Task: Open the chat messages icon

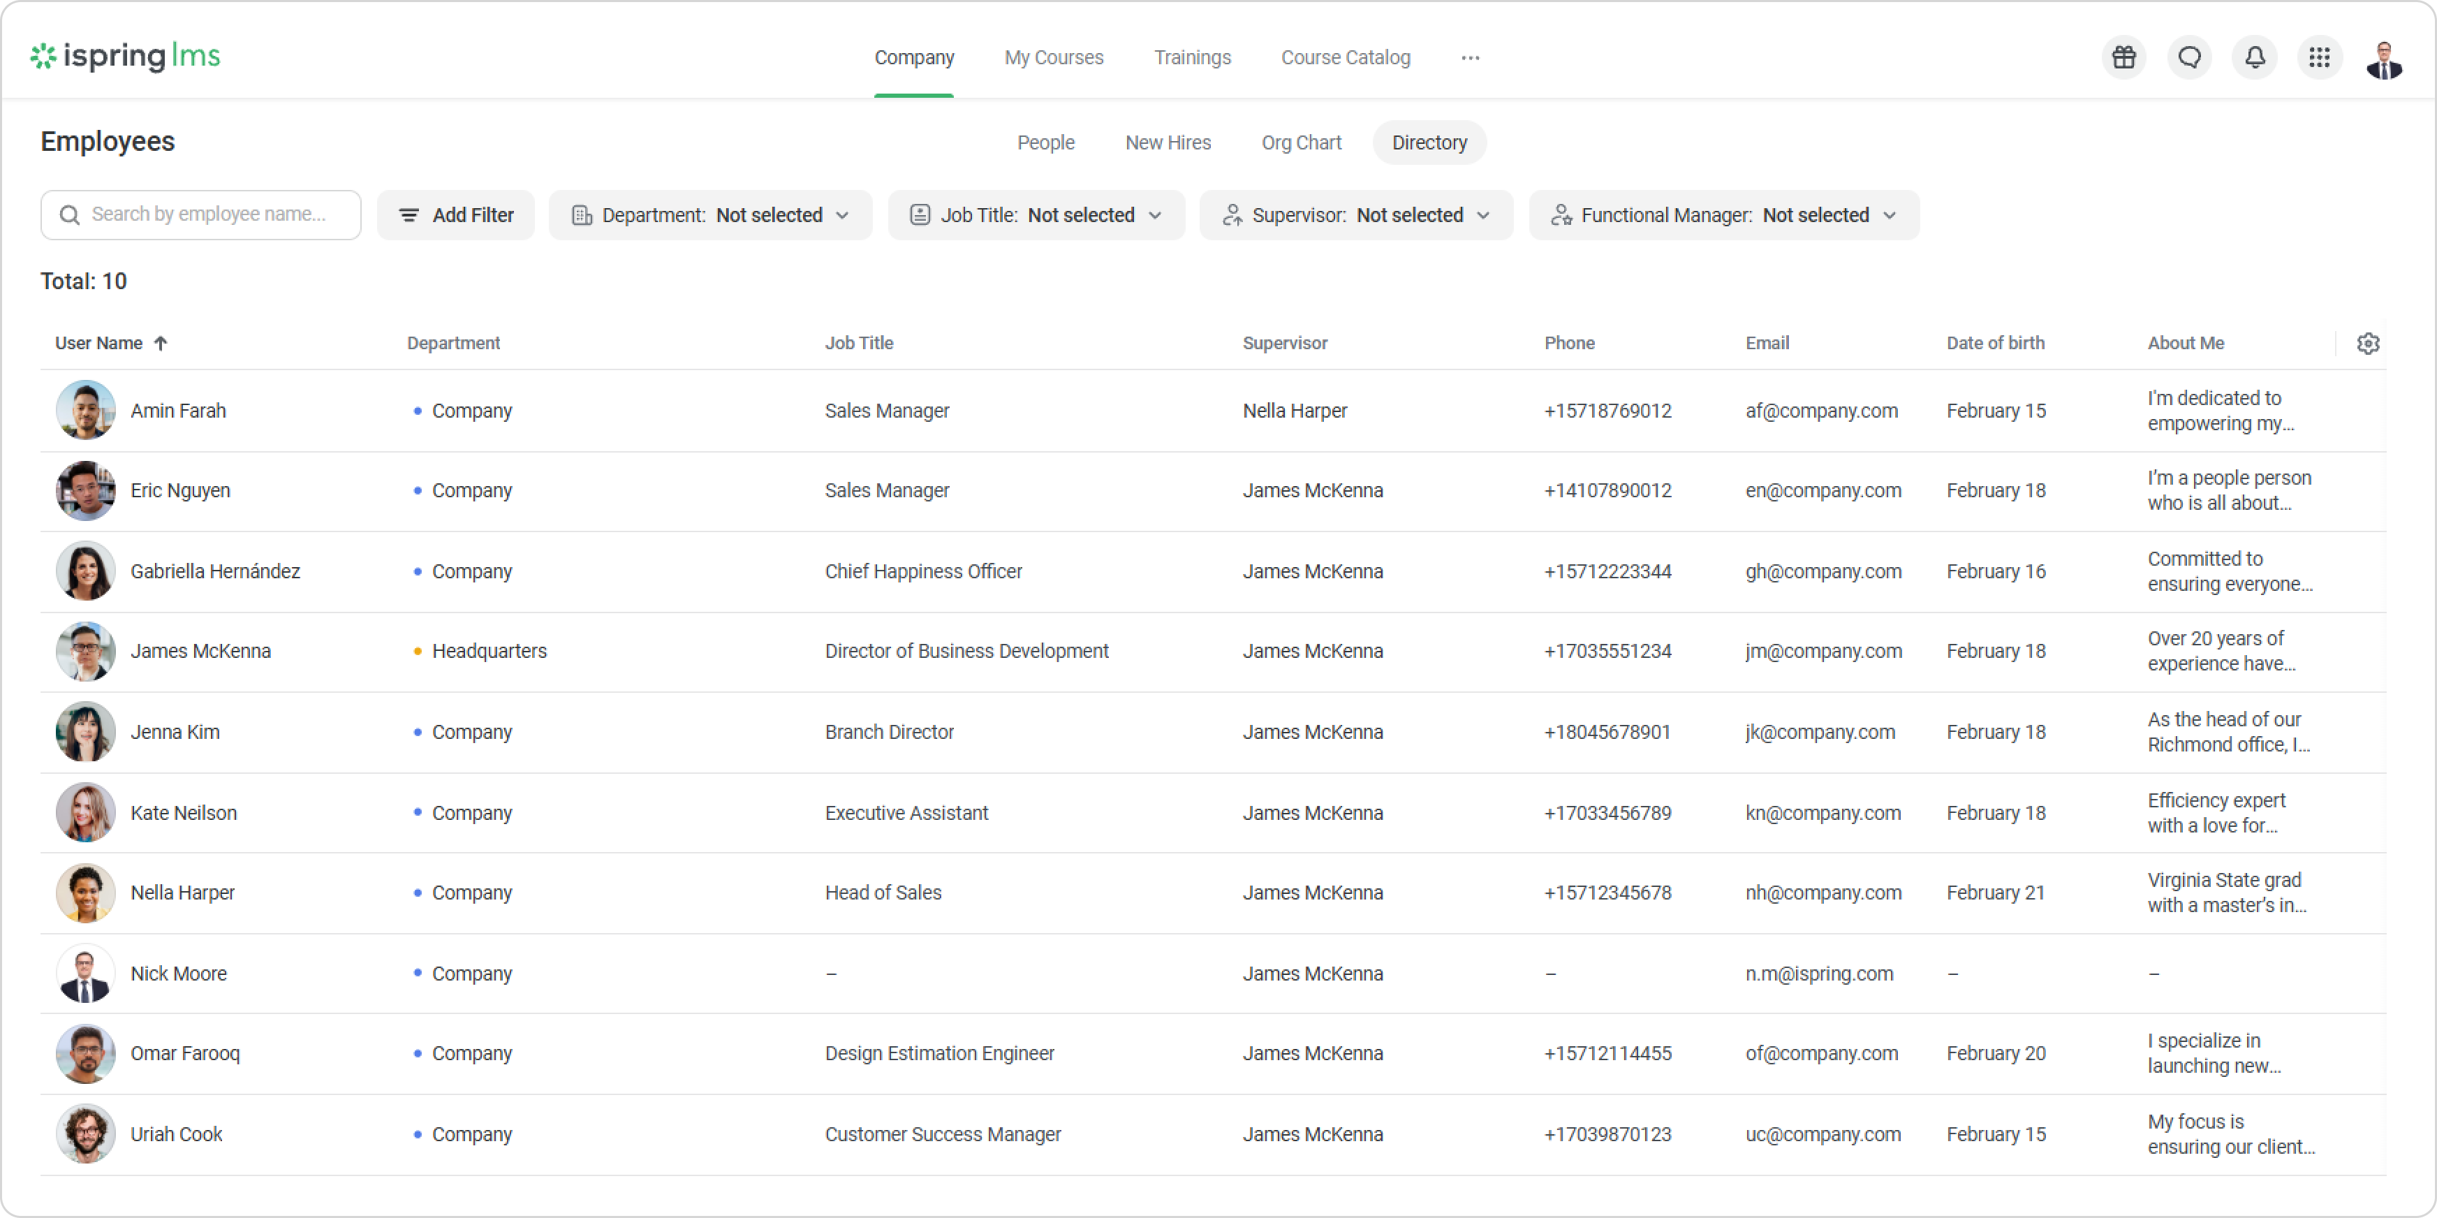Action: coord(2189,58)
